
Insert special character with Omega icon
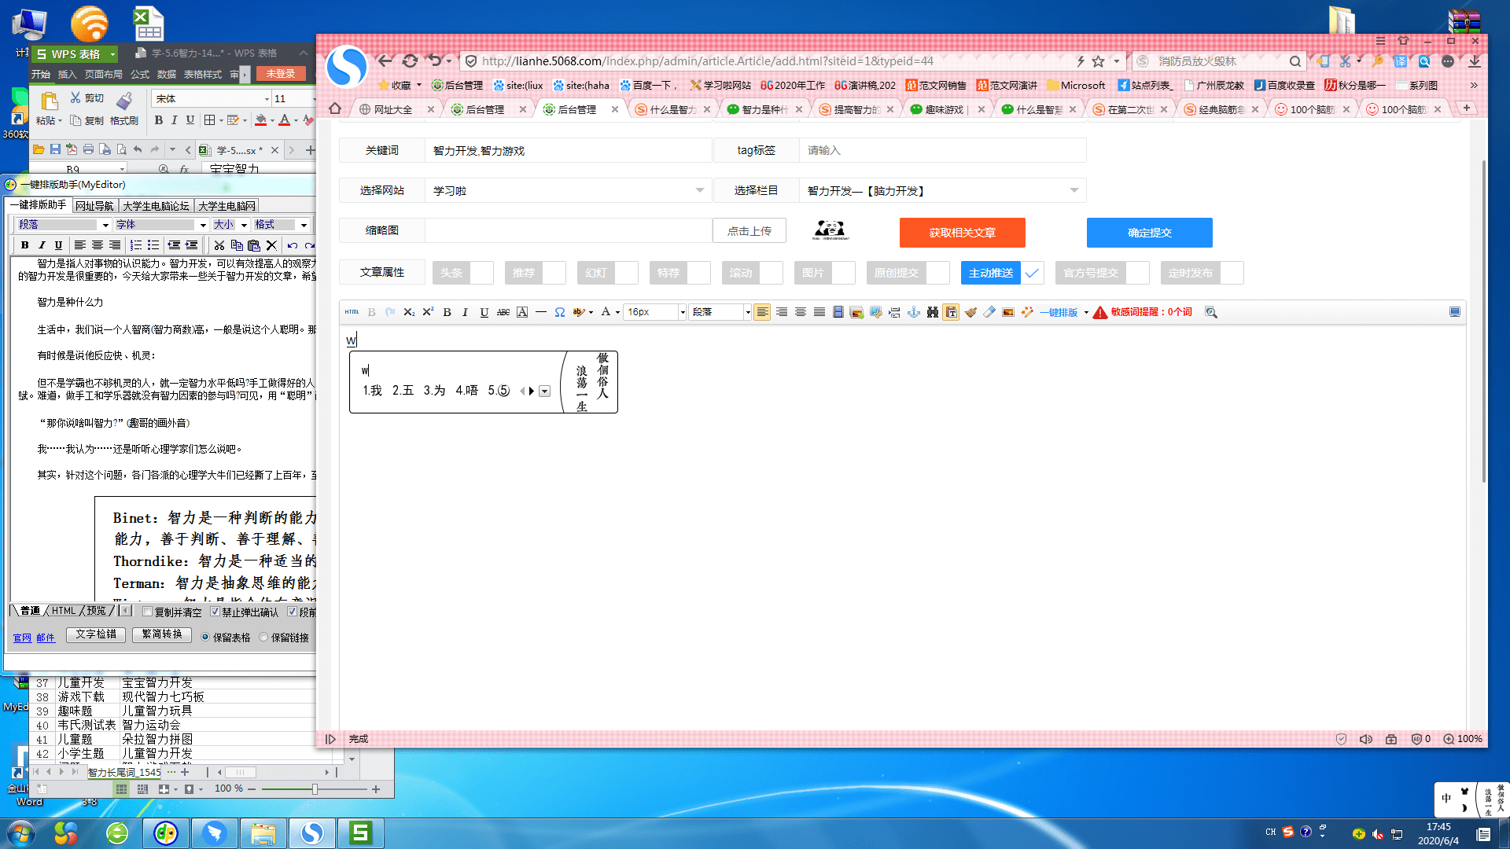(x=559, y=312)
